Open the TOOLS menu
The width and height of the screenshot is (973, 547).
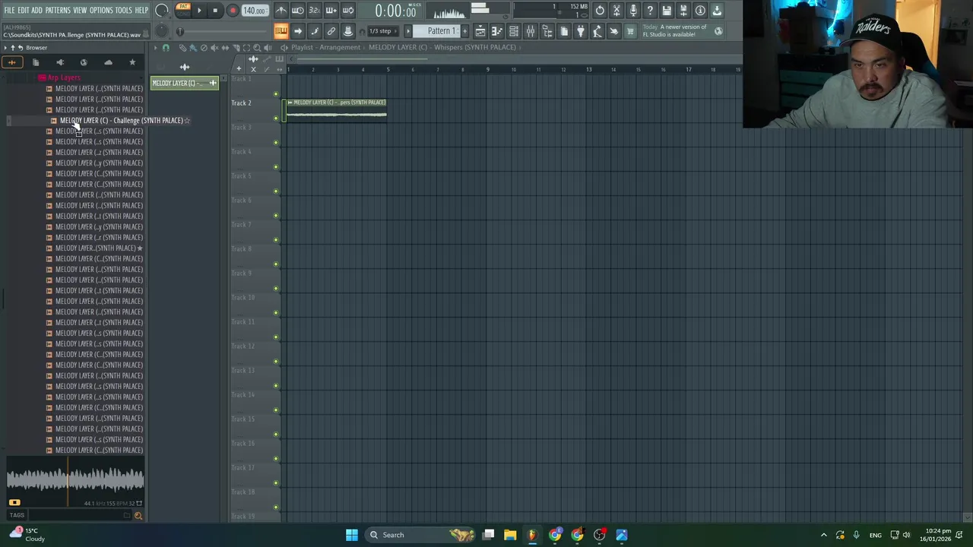click(x=124, y=10)
